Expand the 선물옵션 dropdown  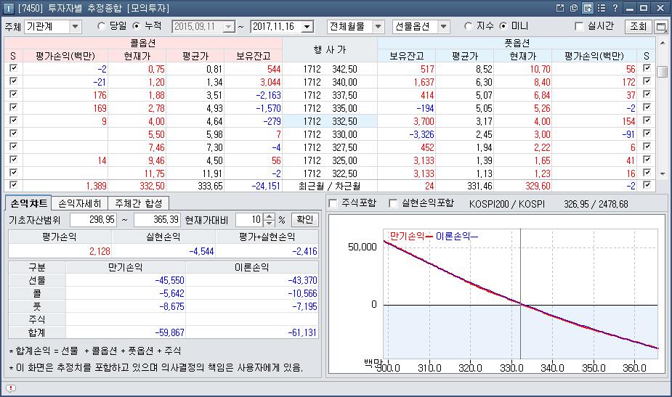[444, 27]
